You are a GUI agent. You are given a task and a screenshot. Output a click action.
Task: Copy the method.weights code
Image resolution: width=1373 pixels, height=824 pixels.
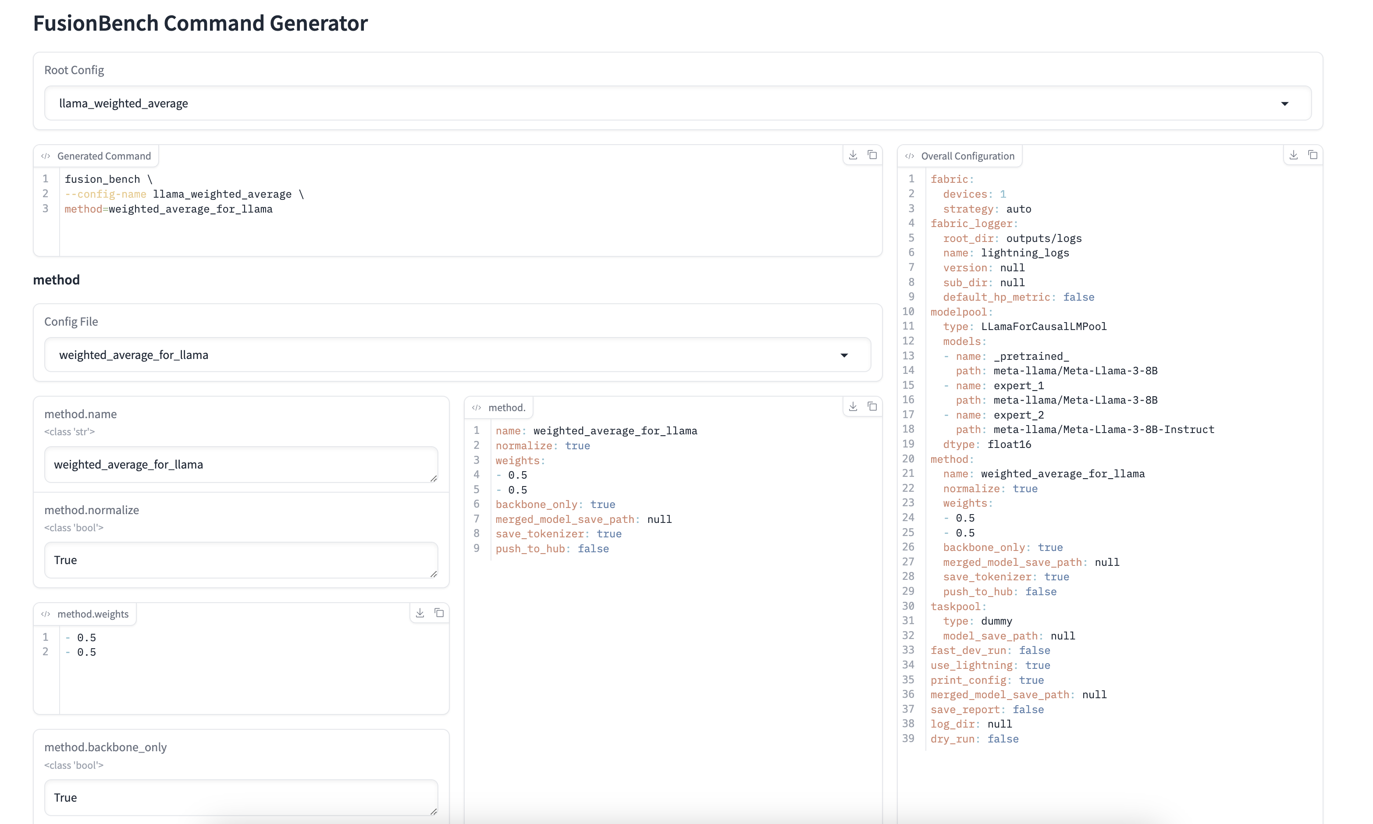tap(439, 613)
